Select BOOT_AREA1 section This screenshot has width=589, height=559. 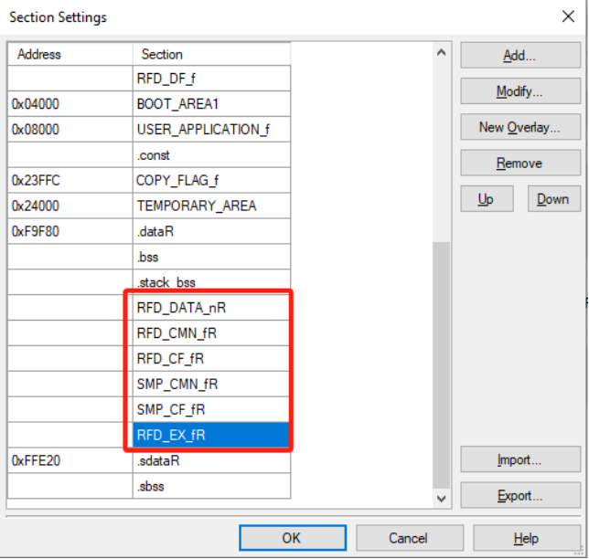[211, 104]
